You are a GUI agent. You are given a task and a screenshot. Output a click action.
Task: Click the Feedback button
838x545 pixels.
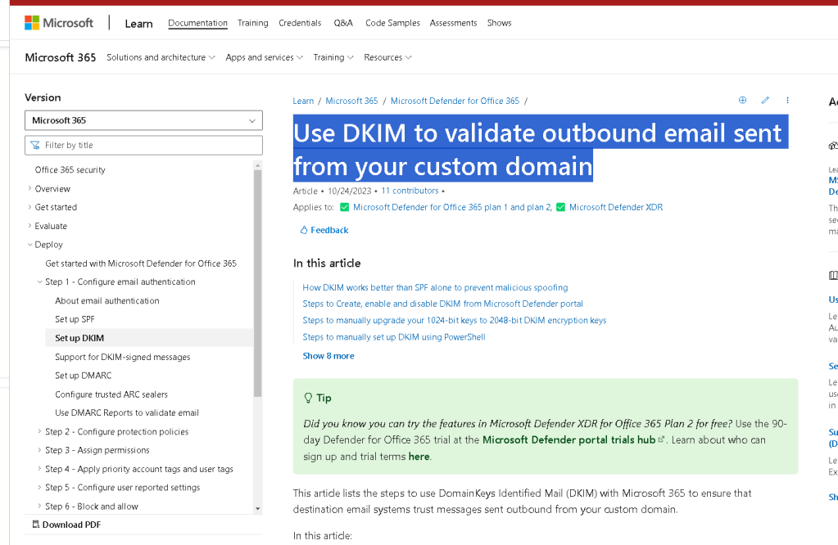click(324, 230)
